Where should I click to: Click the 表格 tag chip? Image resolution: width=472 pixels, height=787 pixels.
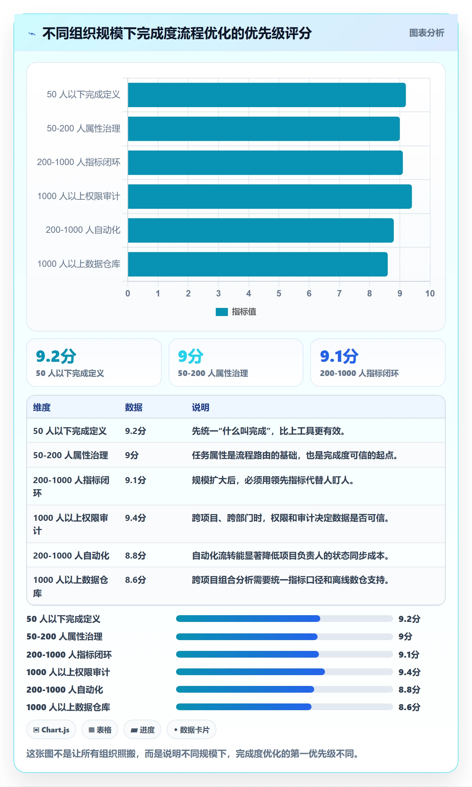(100, 730)
